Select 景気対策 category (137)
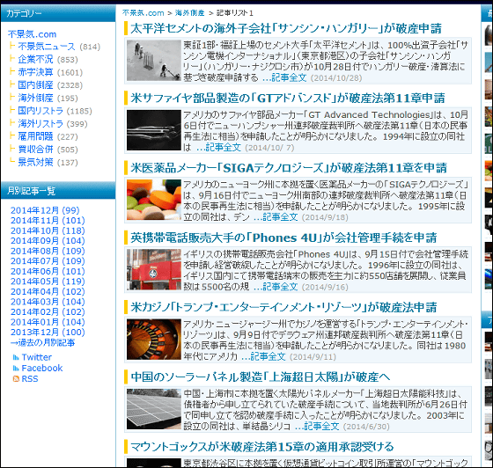 pyautogui.click(x=35, y=163)
